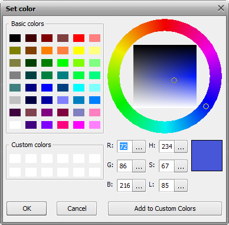Click Add to Custom Colors button
The image size is (229, 225).
click(165, 208)
